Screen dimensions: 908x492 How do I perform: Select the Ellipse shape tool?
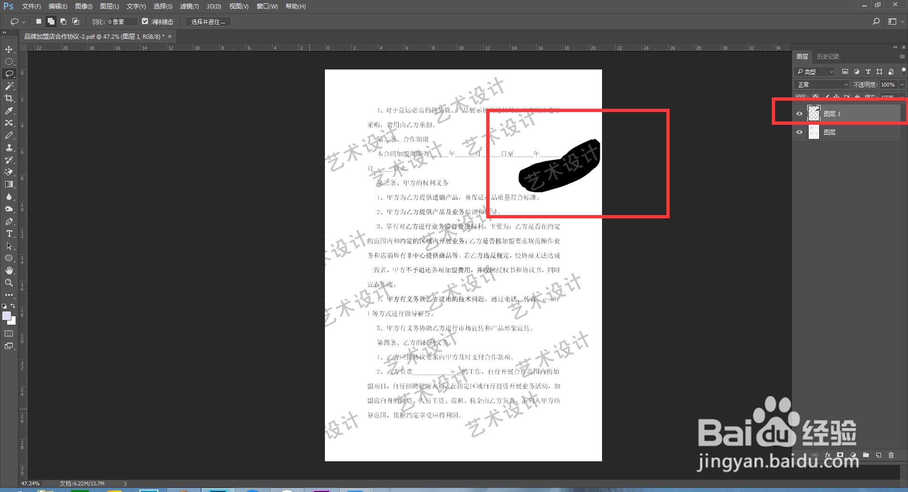(x=9, y=258)
